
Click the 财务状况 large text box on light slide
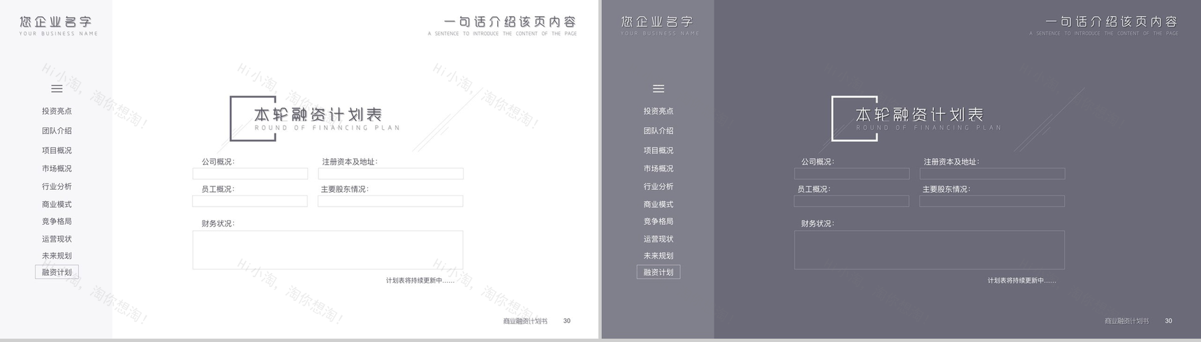tap(327, 250)
